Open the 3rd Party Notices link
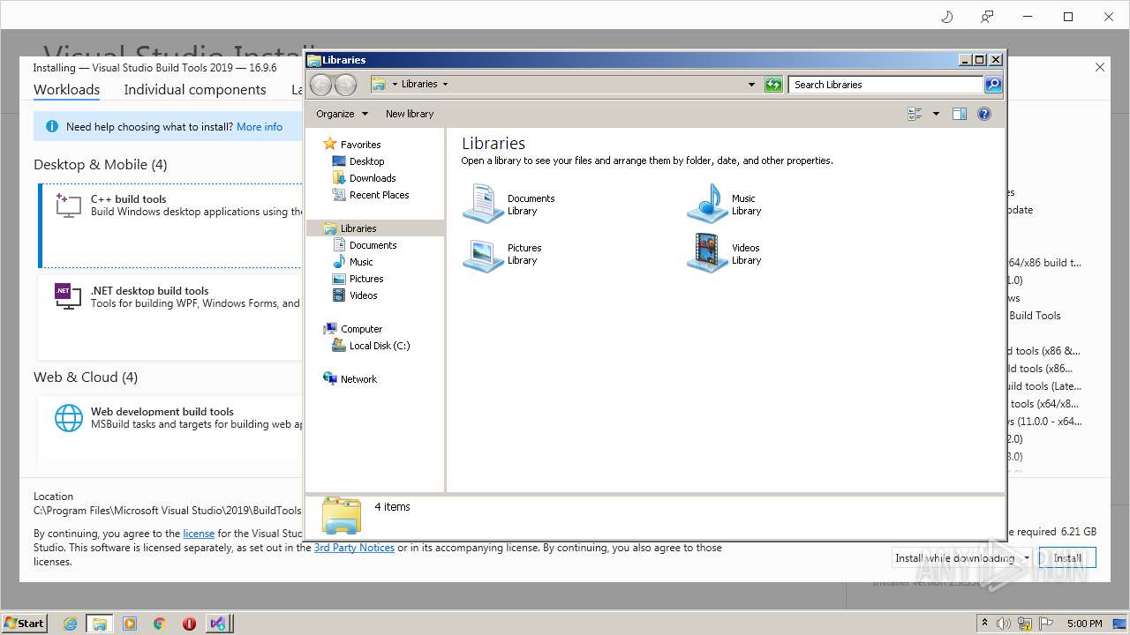This screenshot has width=1130, height=635. click(354, 548)
